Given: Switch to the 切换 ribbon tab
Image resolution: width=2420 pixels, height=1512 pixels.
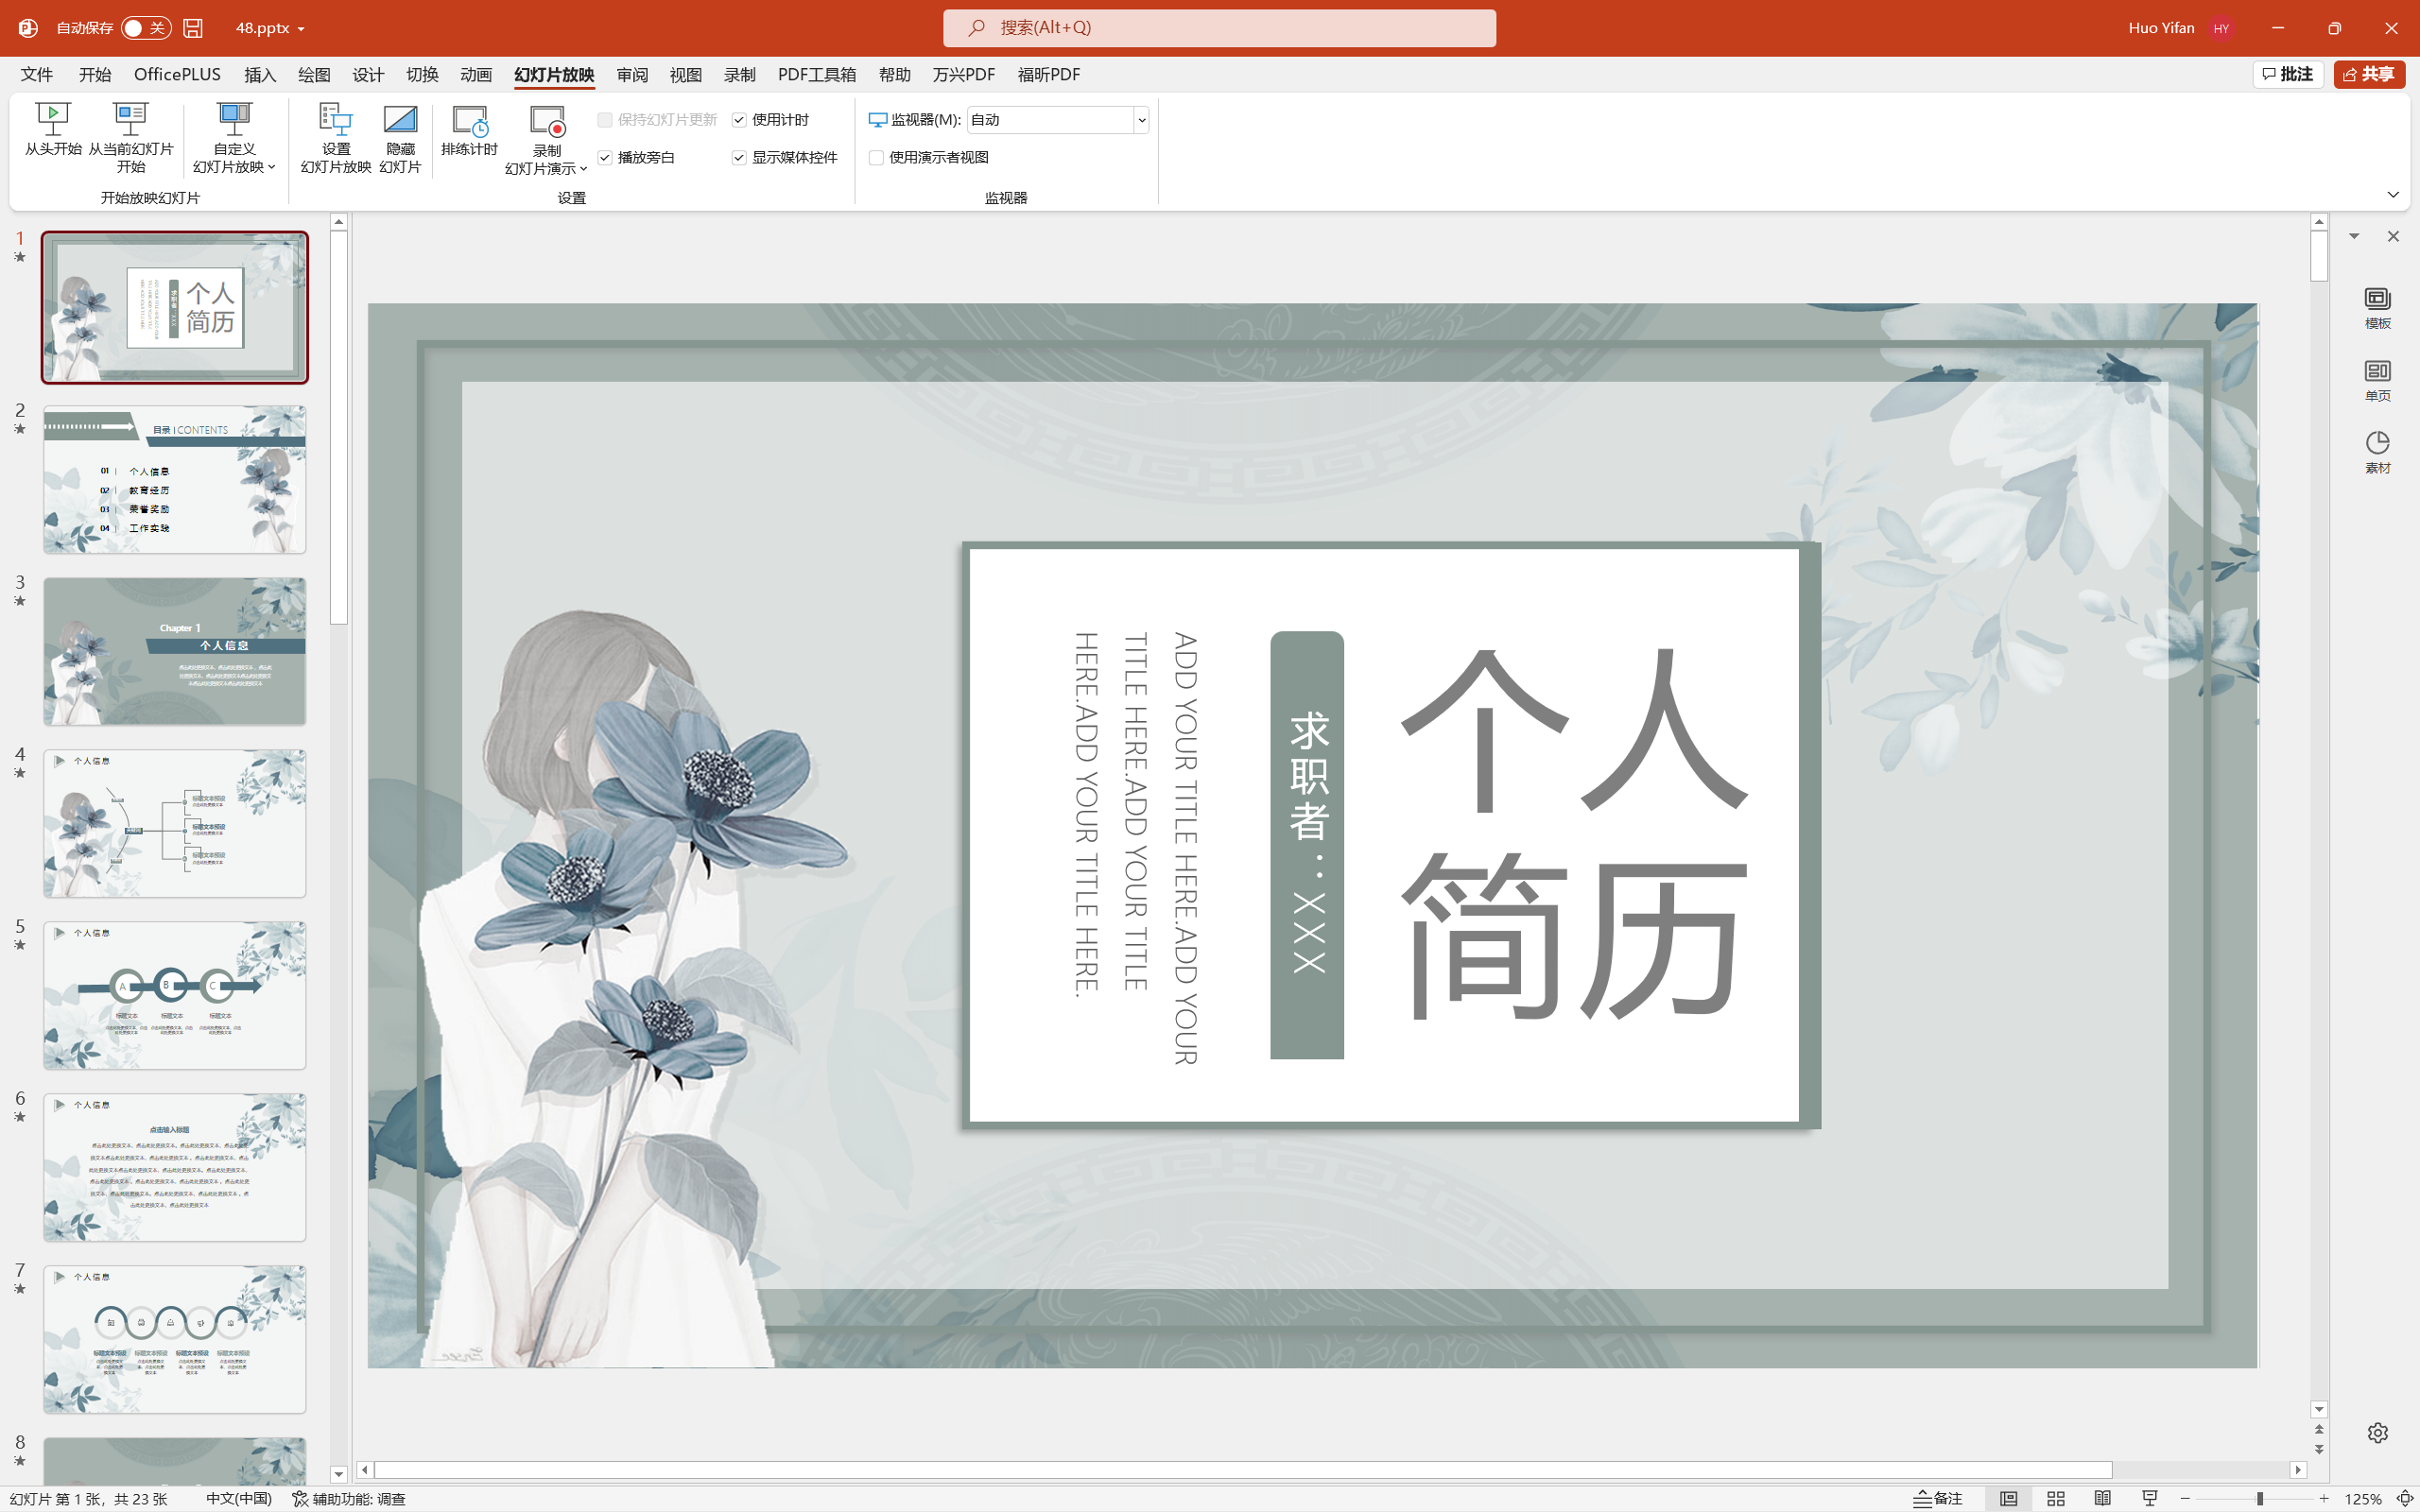Looking at the screenshot, I should tap(421, 74).
